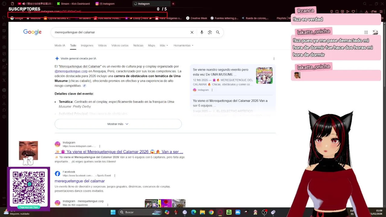The height and width of the screenshot is (217, 386).
Task: Select the Todo results tab
Action: click(73, 46)
